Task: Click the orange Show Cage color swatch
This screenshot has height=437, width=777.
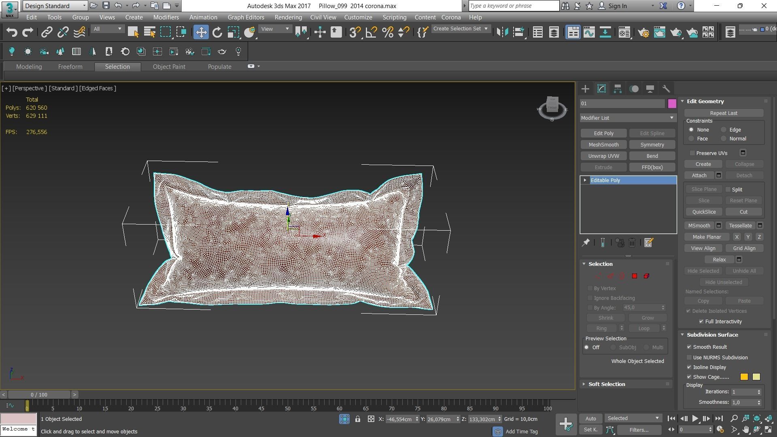Action: click(744, 377)
